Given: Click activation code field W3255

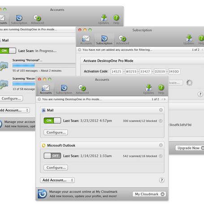Looking at the screenshot, I should [131, 71].
